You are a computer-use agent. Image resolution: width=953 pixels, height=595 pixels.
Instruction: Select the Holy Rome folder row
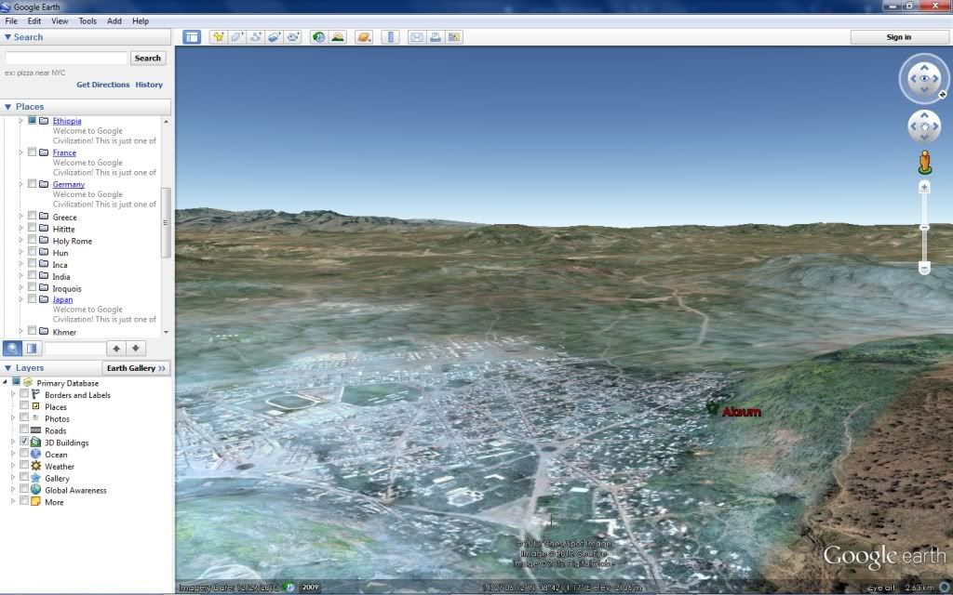pyautogui.click(x=73, y=241)
